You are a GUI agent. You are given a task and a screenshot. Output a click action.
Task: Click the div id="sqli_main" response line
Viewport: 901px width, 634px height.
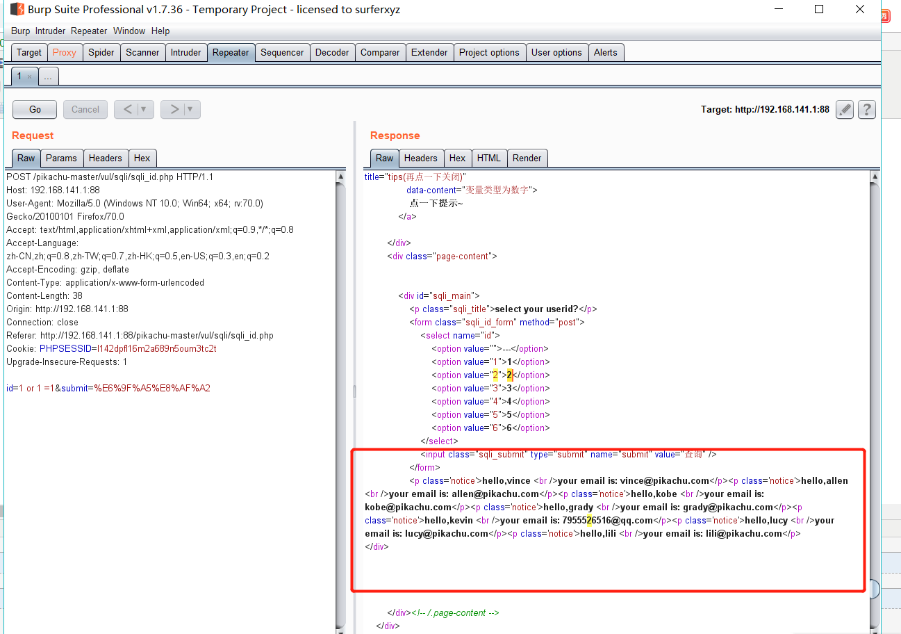[439, 295]
